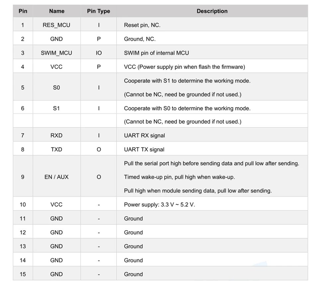Select the TXD name cell

56,149
